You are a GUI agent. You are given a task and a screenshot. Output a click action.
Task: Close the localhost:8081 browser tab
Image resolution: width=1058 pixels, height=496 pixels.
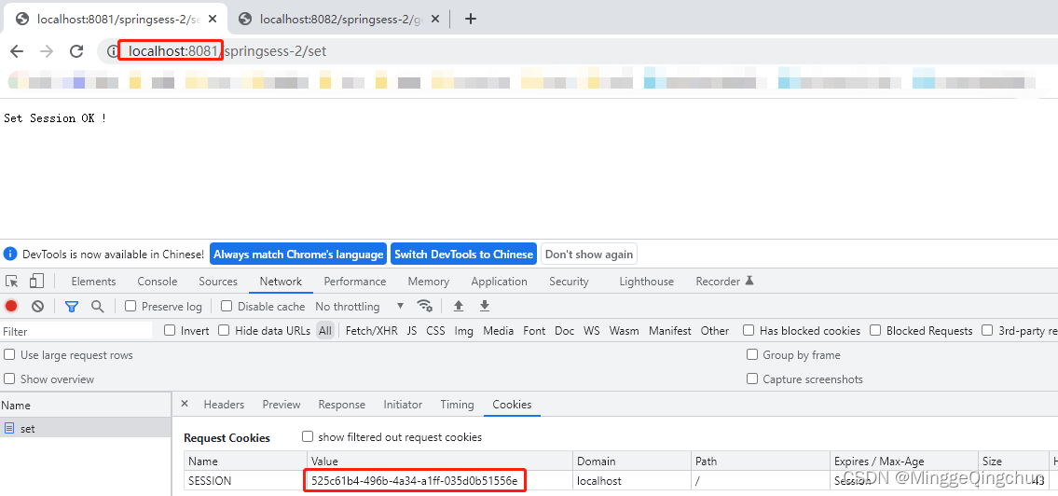[212, 19]
